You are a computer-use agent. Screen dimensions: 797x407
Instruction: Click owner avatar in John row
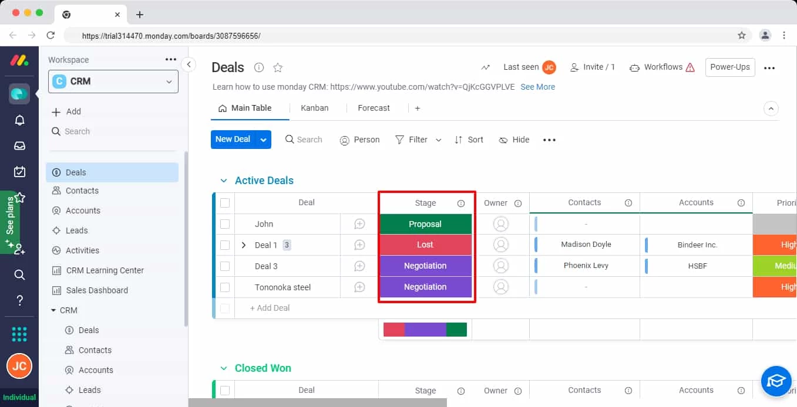click(x=501, y=224)
